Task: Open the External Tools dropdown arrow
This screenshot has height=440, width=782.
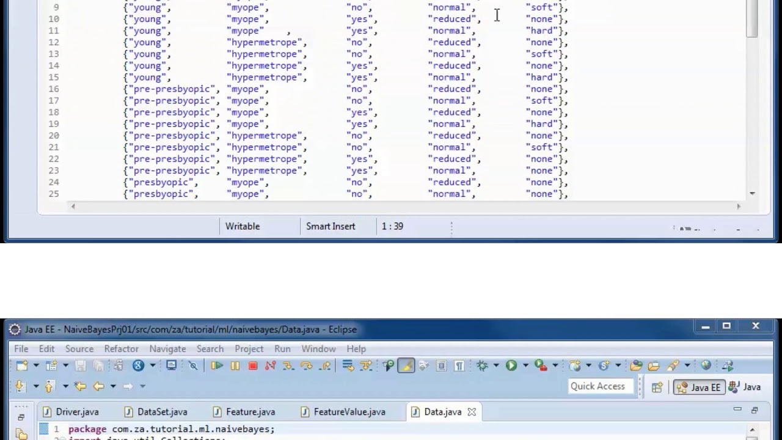Action: (x=555, y=365)
